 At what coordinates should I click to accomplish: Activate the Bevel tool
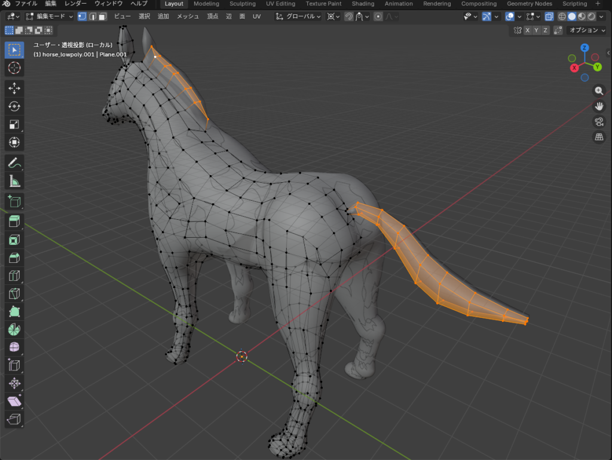14,257
